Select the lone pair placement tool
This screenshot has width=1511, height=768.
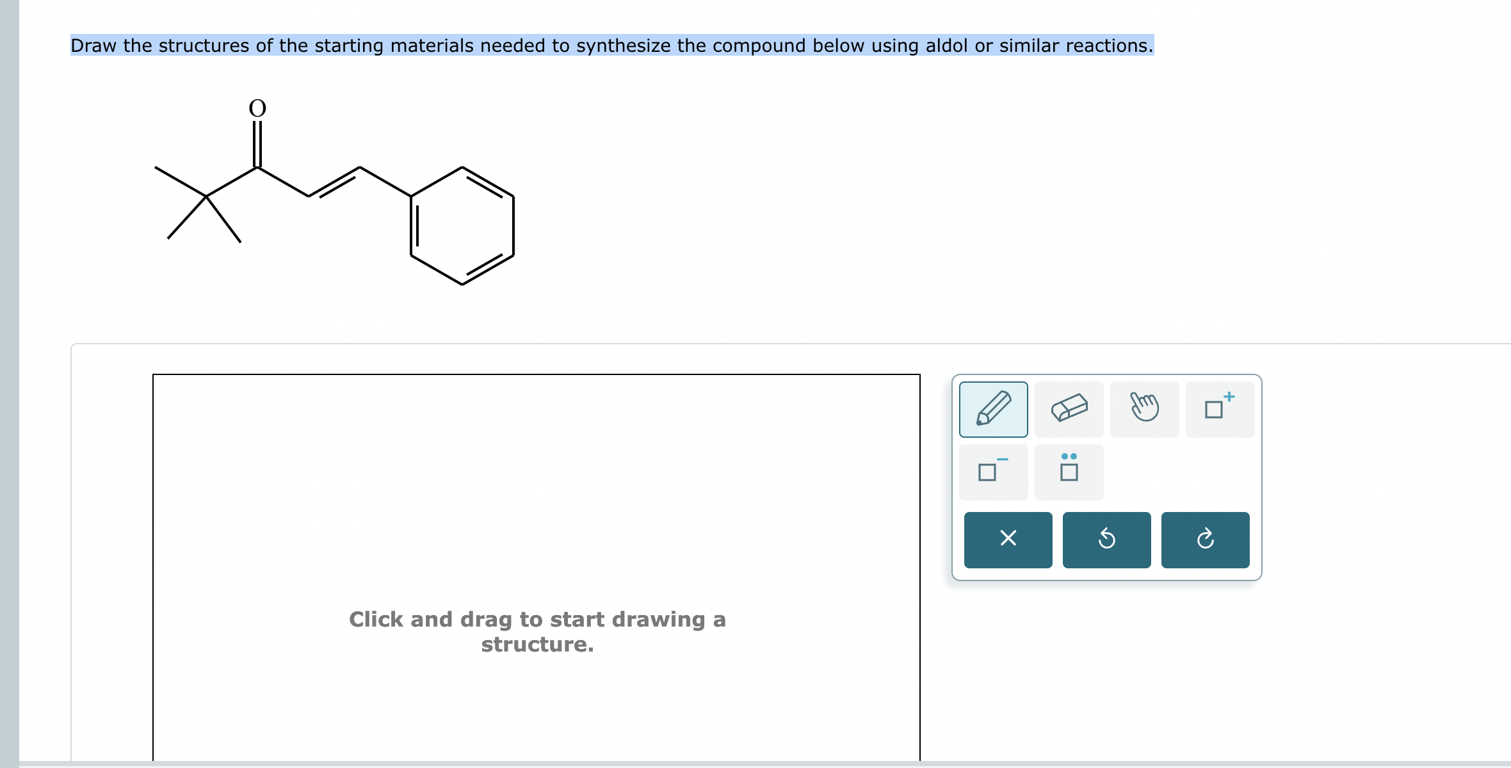coord(1069,472)
